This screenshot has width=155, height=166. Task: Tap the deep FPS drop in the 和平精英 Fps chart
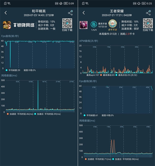(10, 54)
